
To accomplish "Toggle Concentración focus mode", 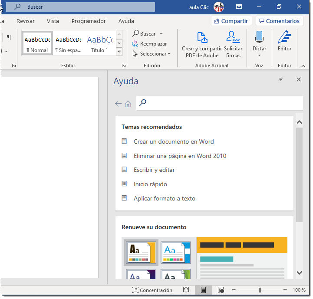I will pyautogui.click(x=152, y=290).
